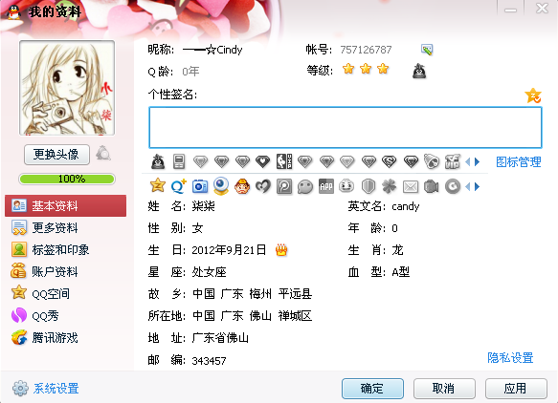Click the speaker horn icon in top row

point(432,161)
